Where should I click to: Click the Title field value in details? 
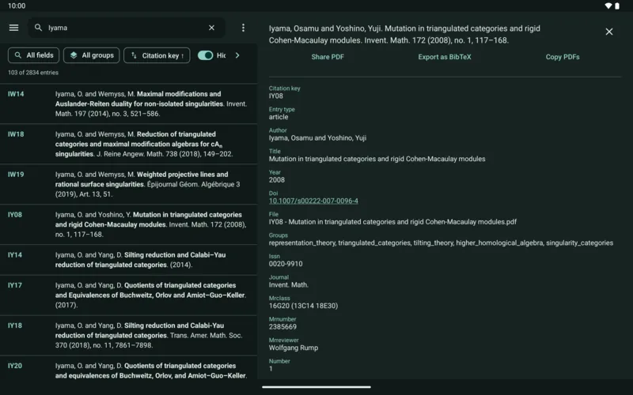377,159
